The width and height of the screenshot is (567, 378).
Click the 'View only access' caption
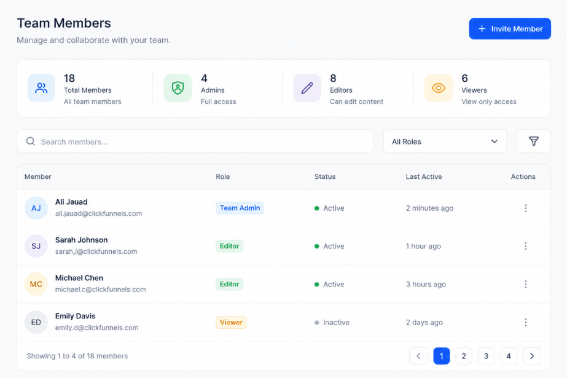tap(489, 101)
